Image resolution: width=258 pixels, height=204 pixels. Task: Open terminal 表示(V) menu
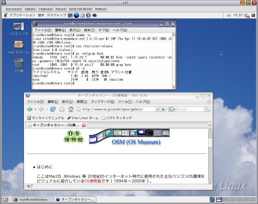75,30
